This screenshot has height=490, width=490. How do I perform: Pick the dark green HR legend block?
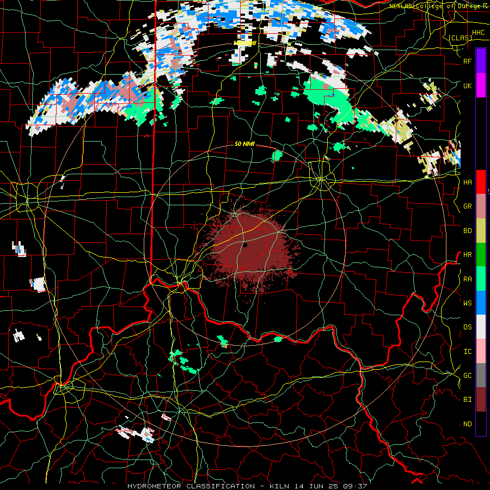click(481, 255)
